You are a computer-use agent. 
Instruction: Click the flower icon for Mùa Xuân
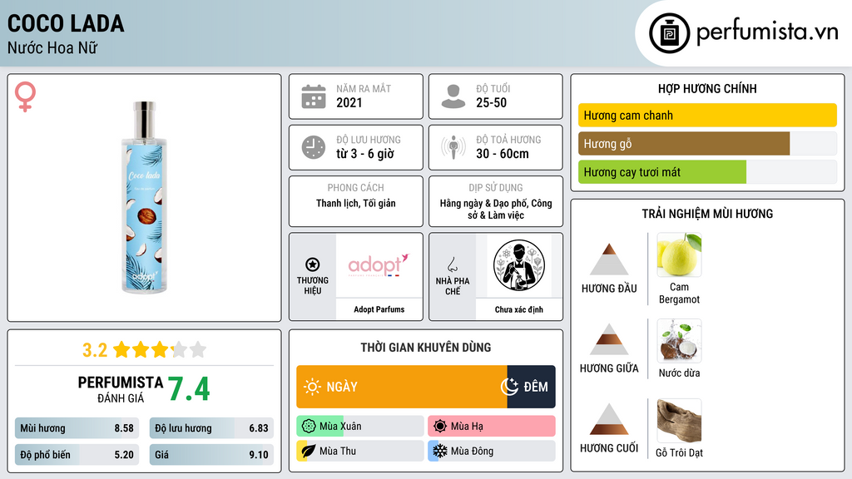pyautogui.click(x=309, y=427)
